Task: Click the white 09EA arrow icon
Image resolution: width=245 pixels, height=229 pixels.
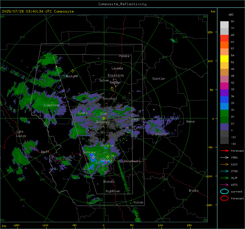Action: point(224,157)
